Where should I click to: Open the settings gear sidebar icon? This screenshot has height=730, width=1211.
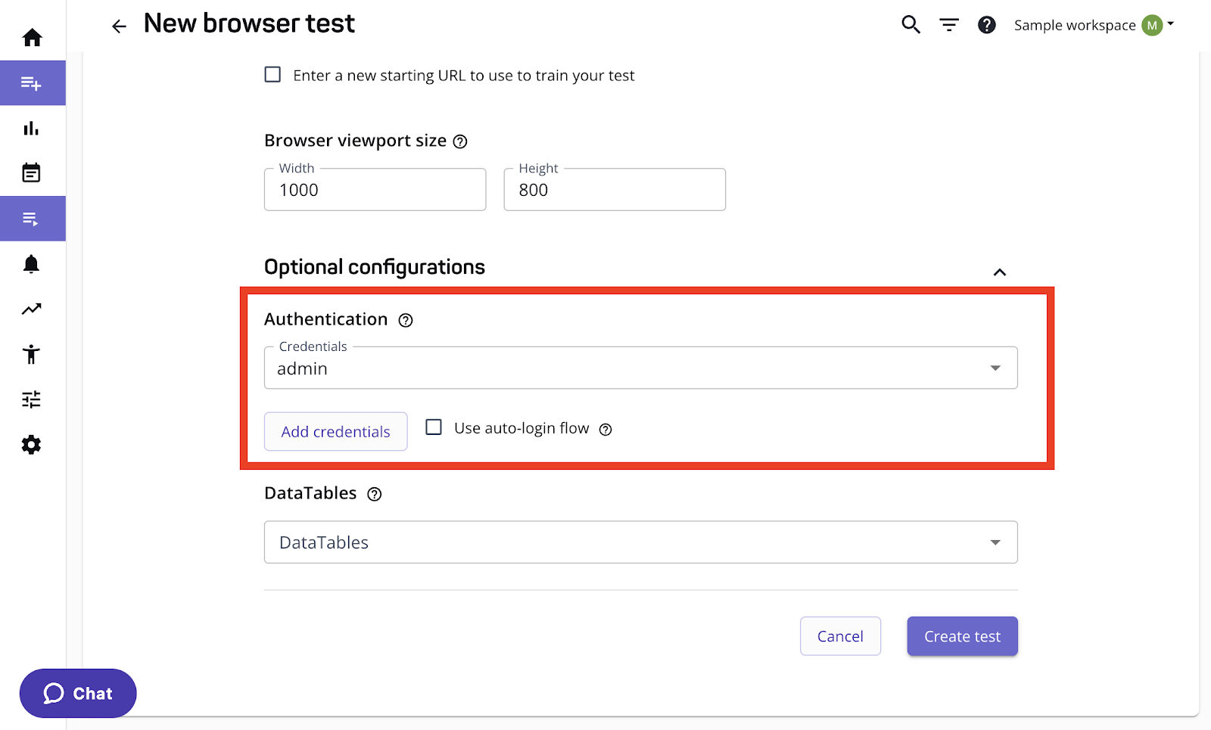32,445
